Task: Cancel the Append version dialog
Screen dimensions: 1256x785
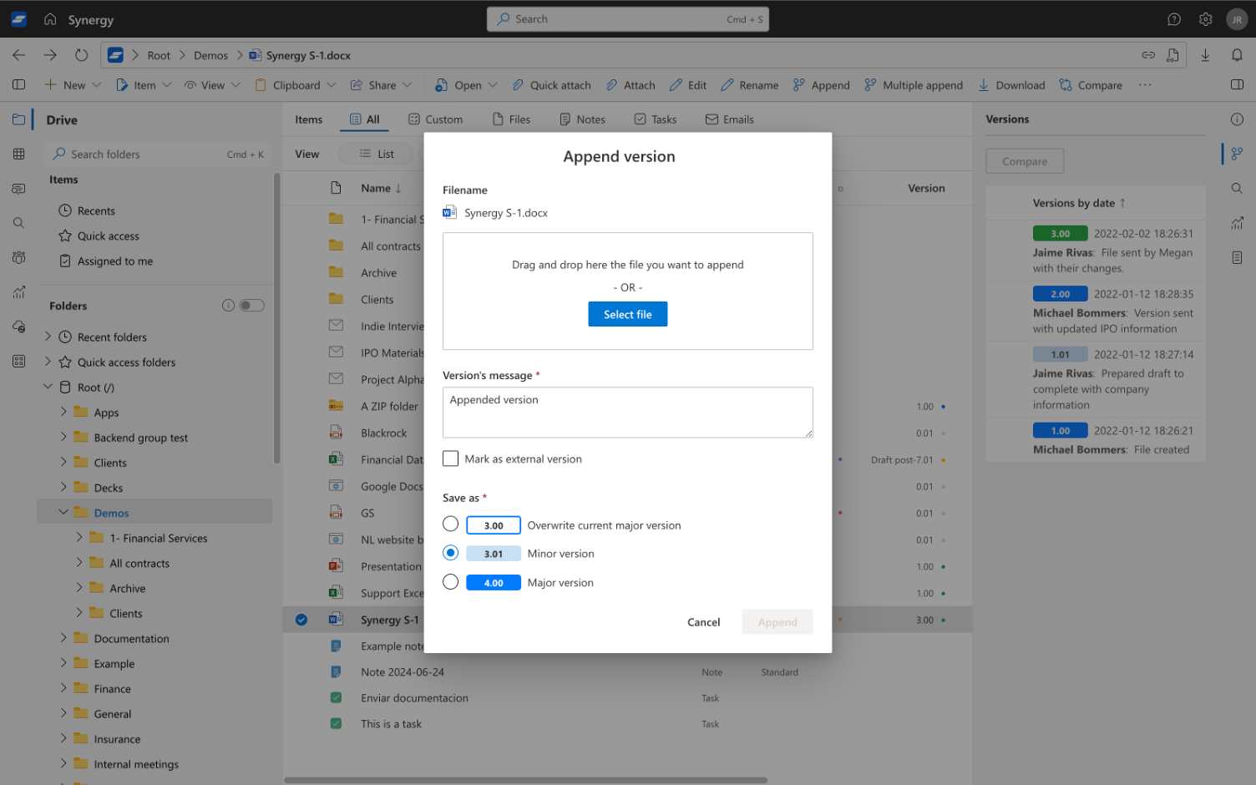Action: point(703,622)
